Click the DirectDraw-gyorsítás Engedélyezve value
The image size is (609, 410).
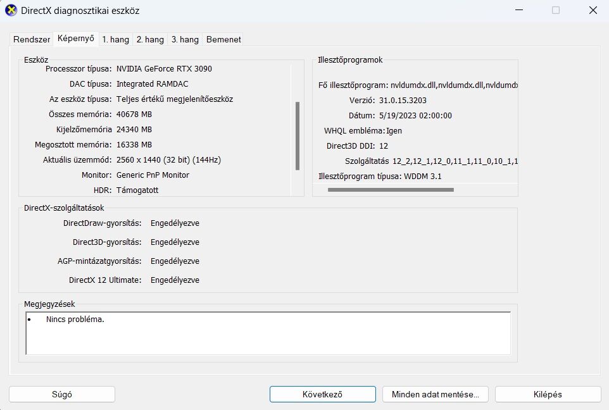click(x=175, y=223)
